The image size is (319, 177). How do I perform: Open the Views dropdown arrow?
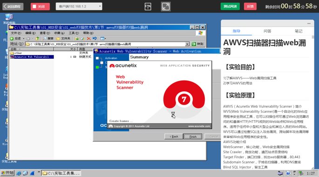[105, 39]
